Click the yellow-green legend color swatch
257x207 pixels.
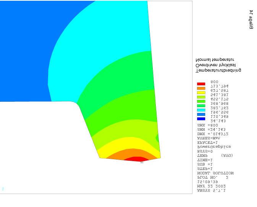(x=201, y=97)
